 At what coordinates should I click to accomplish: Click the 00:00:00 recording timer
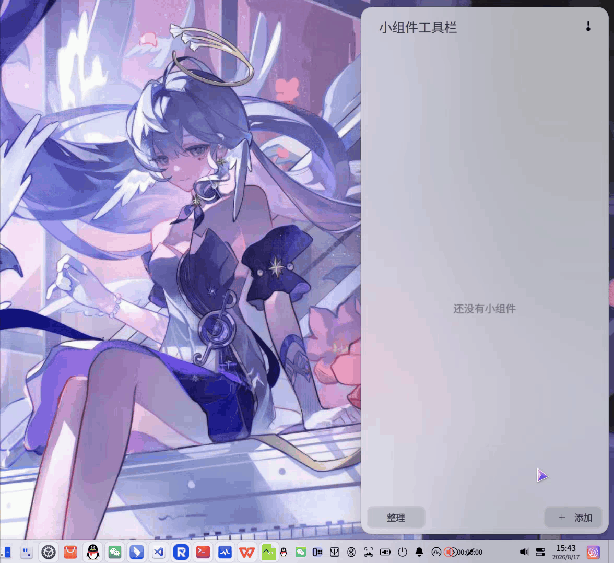[x=470, y=552]
